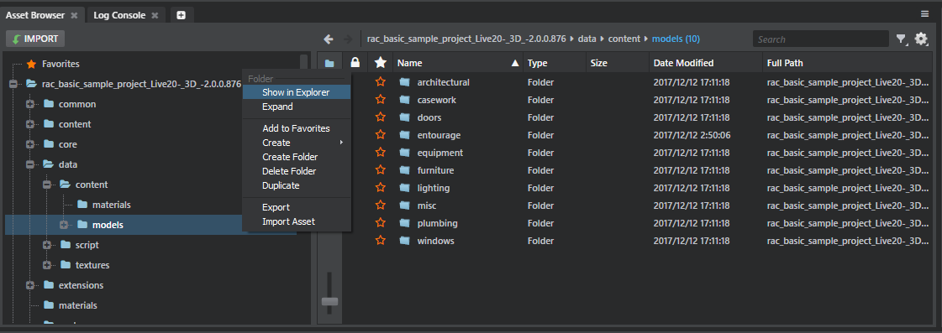Toggle favorite star for casework
The height and width of the screenshot is (333, 942).
[380, 100]
